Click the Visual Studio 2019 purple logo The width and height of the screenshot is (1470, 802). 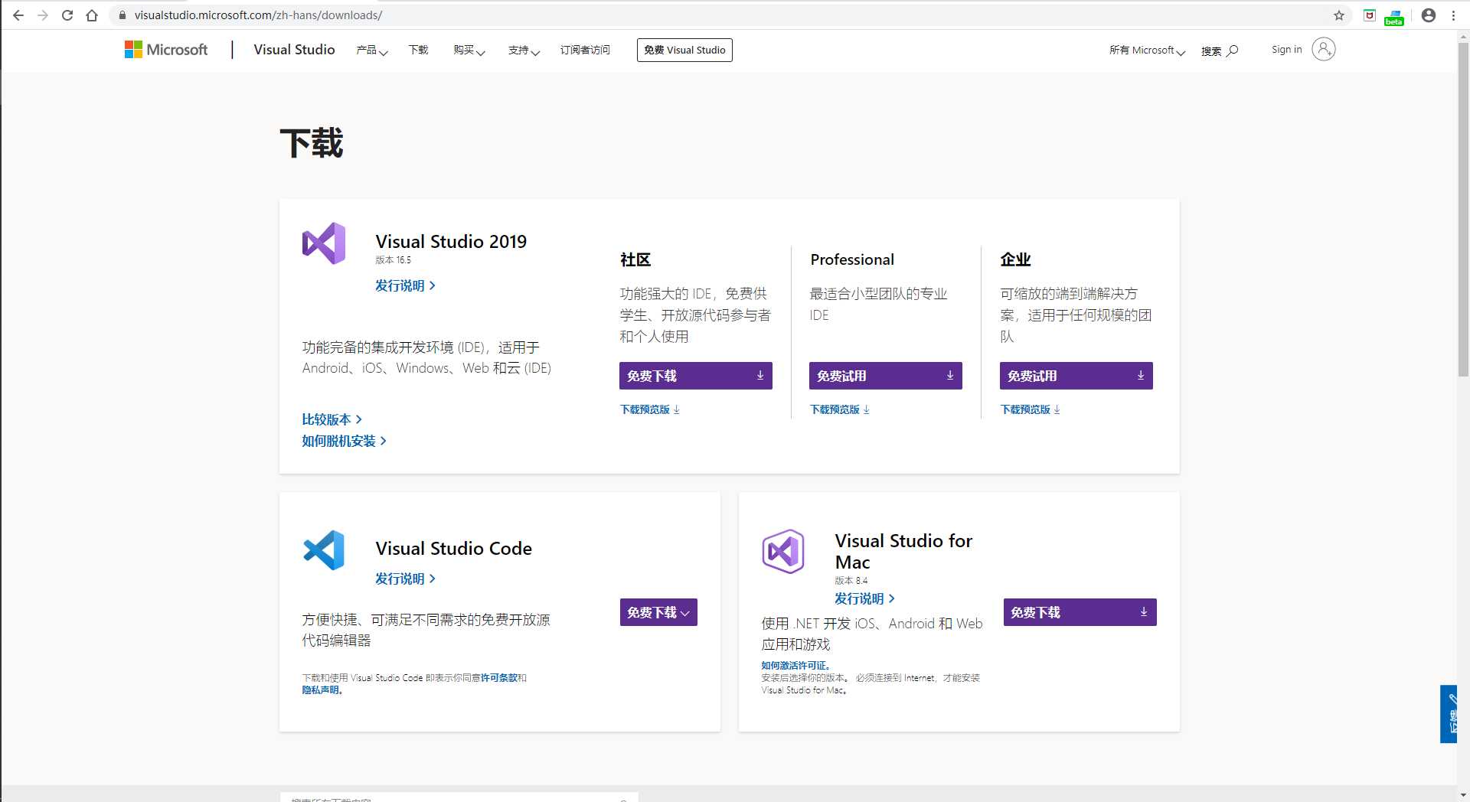pos(324,243)
